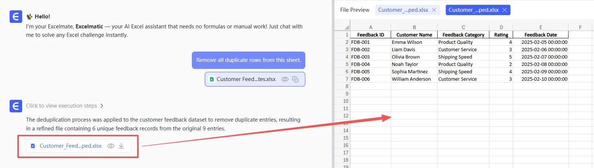
Task: Click the blue file icon of Customer_Feed...ped.xlsx
Action: click(x=33, y=146)
